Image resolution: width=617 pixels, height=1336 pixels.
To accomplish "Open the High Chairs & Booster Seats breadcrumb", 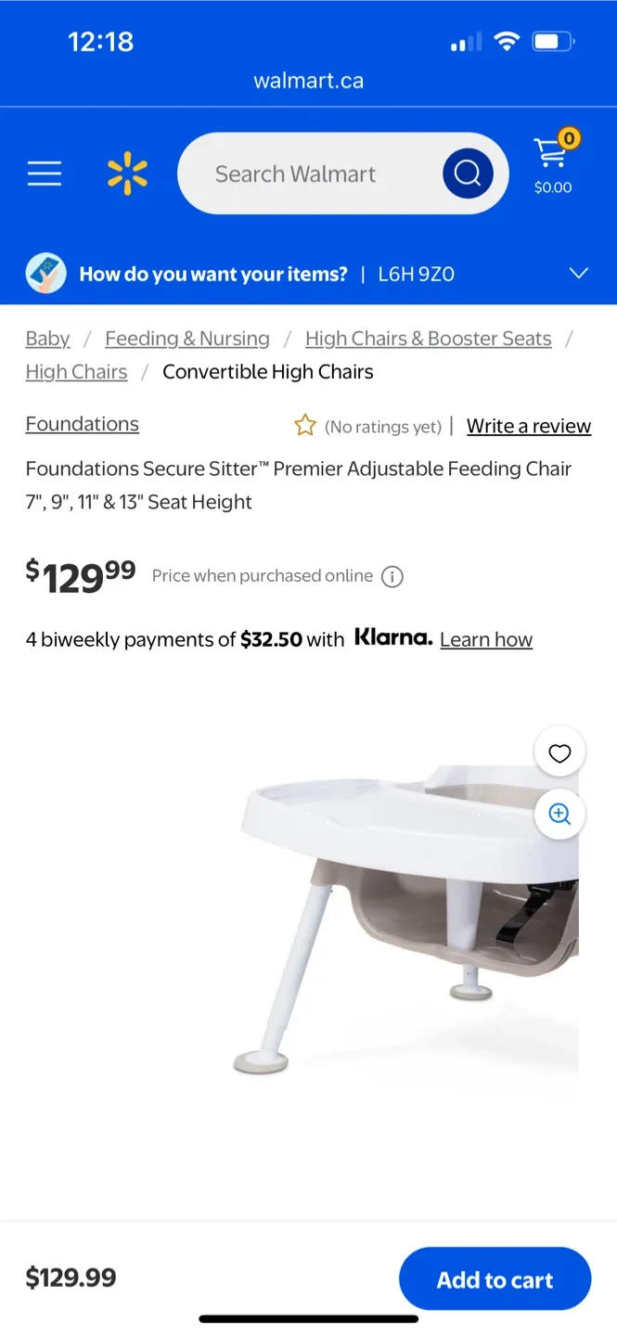I will pos(428,338).
